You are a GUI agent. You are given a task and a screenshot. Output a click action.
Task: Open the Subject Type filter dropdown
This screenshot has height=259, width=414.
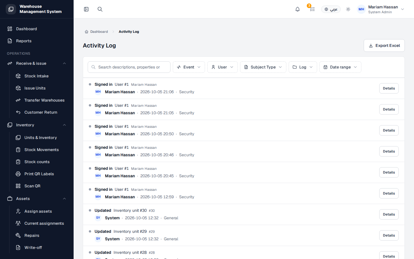263,67
